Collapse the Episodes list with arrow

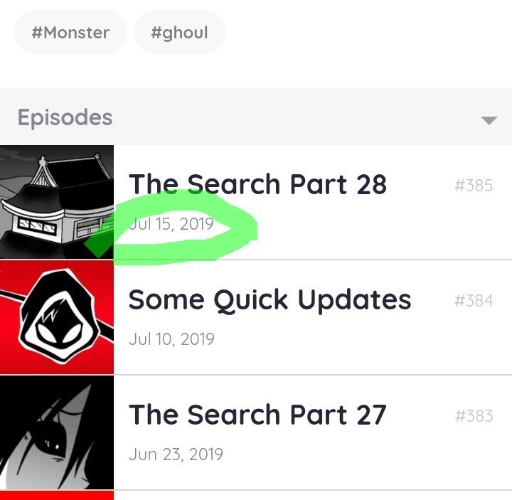coord(489,120)
